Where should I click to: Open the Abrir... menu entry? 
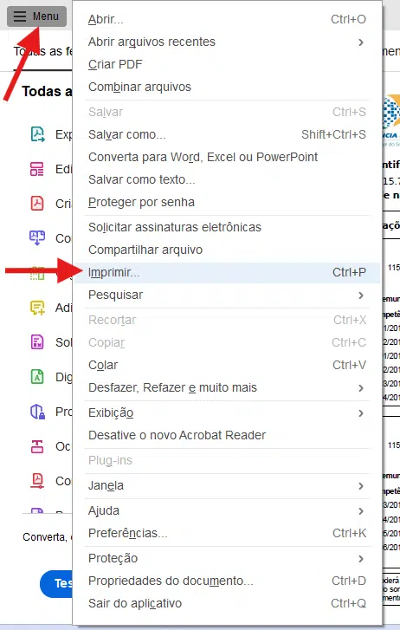click(x=227, y=19)
